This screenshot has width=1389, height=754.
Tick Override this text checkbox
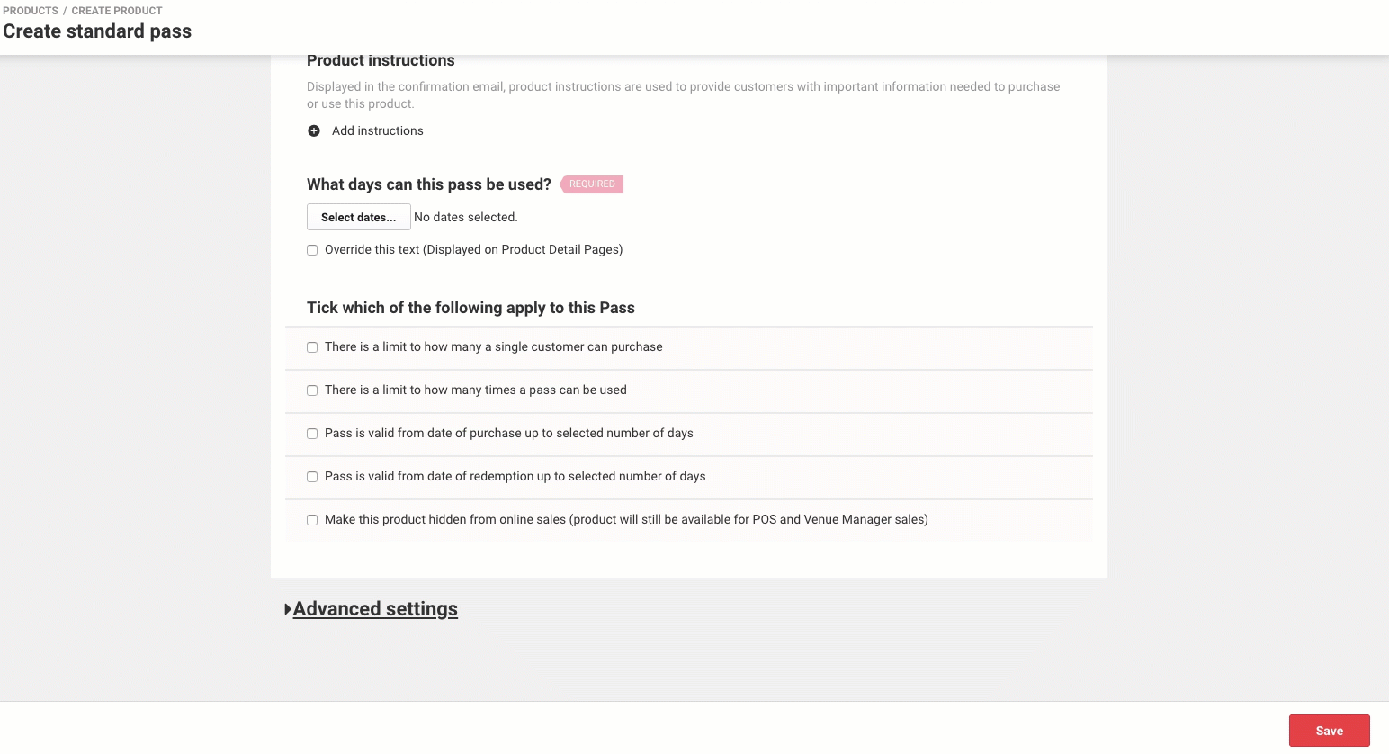[x=312, y=250]
